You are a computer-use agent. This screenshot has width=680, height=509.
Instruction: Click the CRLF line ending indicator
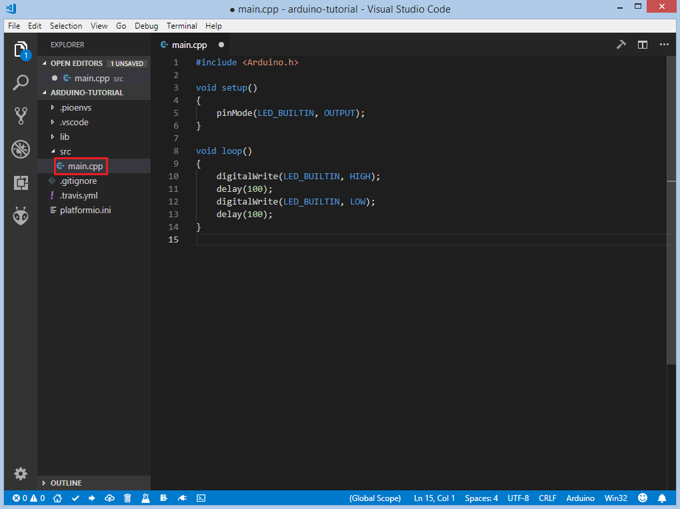click(x=547, y=498)
